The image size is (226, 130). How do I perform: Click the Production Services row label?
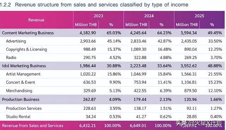pyautogui.click(x=24, y=108)
